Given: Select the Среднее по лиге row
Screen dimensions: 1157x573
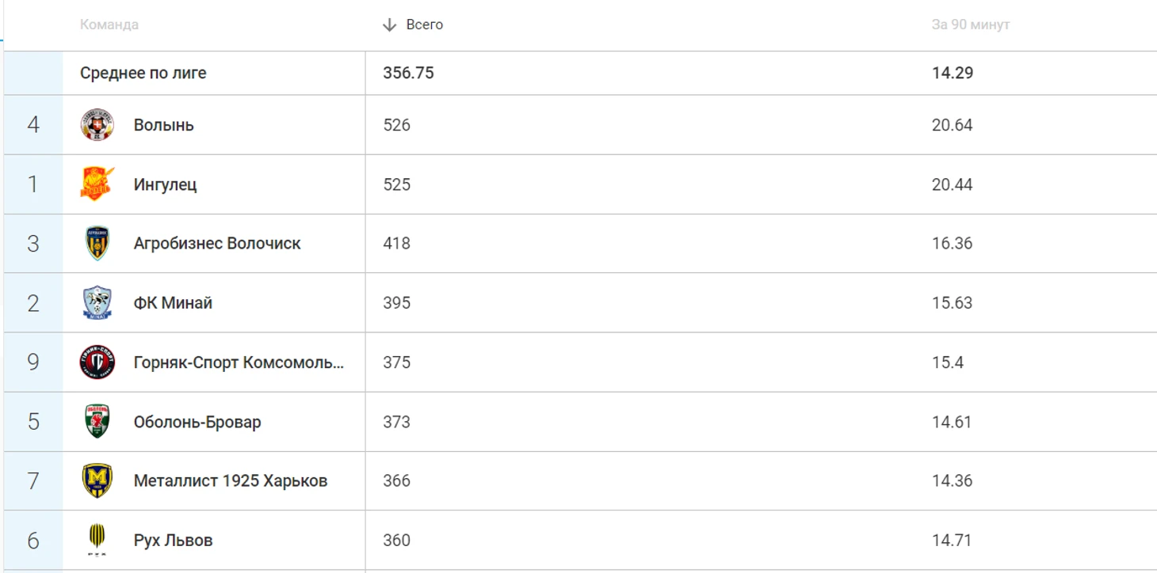Looking at the screenshot, I should click(x=580, y=73).
